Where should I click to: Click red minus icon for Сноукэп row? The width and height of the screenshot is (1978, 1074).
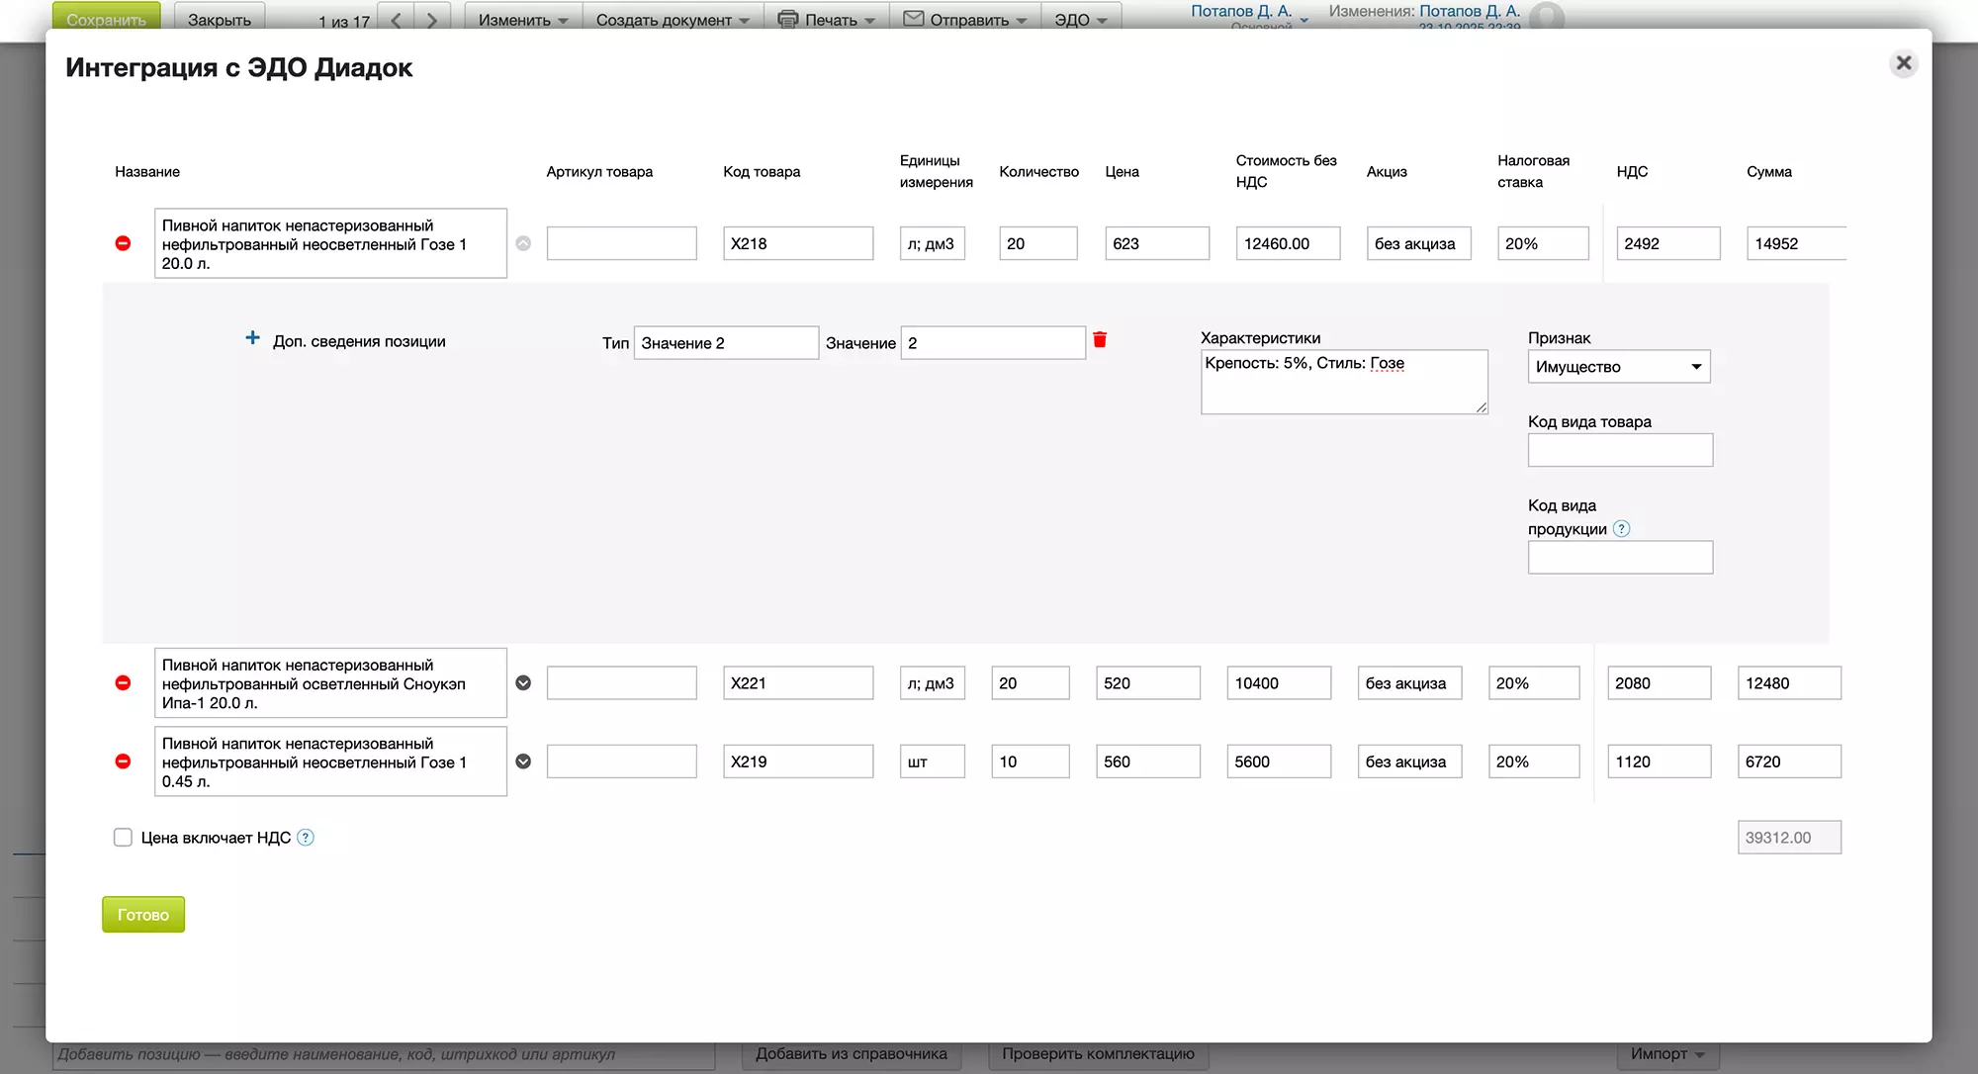(123, 683)
